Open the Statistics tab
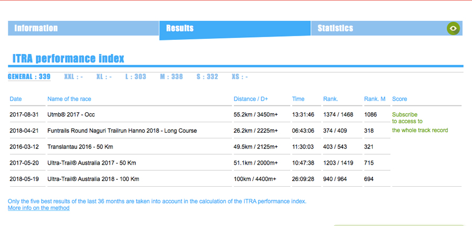 335,28
